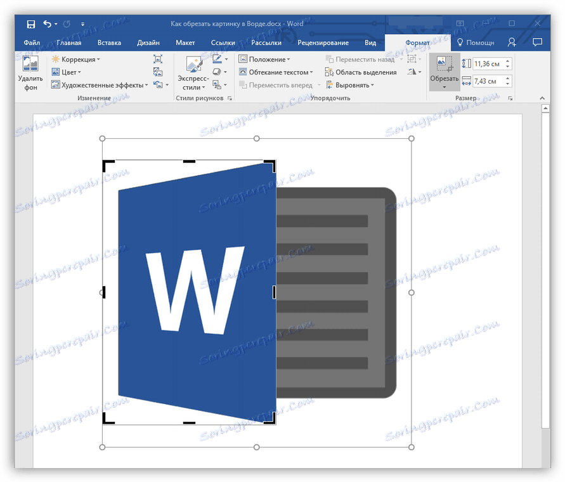Click the compress pictures icon
Viewport: 565px width, 482px height.
click(158, 59)
